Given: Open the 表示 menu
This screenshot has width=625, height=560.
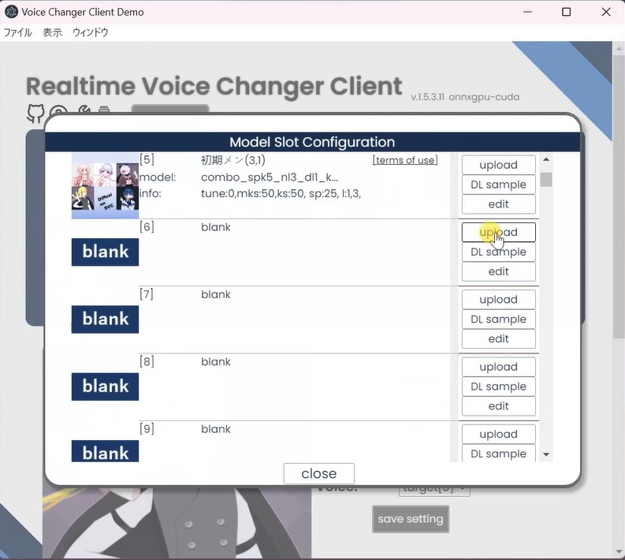Looking at the screenshot, I should tap(52, 33).
